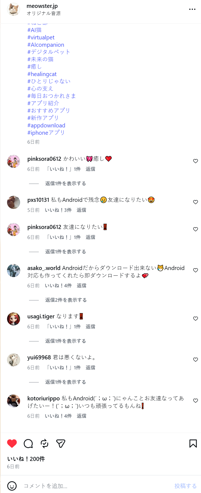The width and height of the screenshot is (201, 493).
Task: Open emoji picker in comment box
Action: pos(12,486)
